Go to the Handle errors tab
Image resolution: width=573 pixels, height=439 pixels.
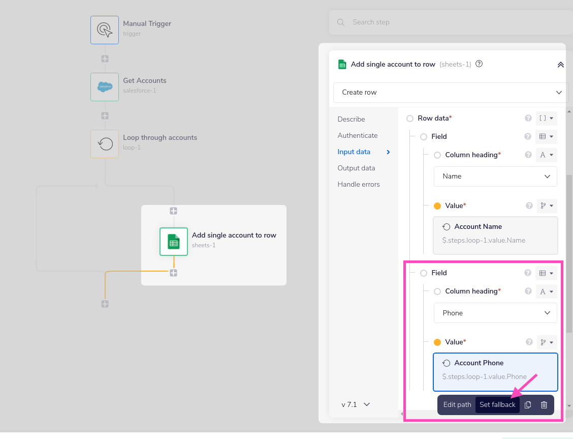pos(358,184)
